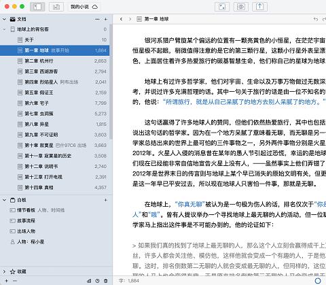This screenshot has width=326, height=285.
Task: Collapse the 白板 section
Action: tap(4, 200)
